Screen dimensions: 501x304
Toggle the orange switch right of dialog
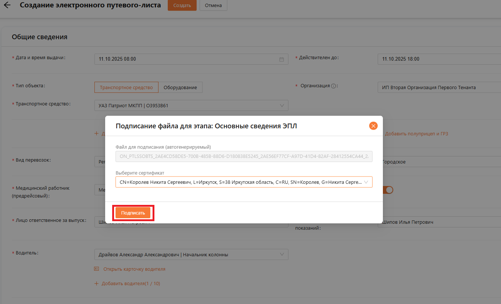tap(388, 190)
